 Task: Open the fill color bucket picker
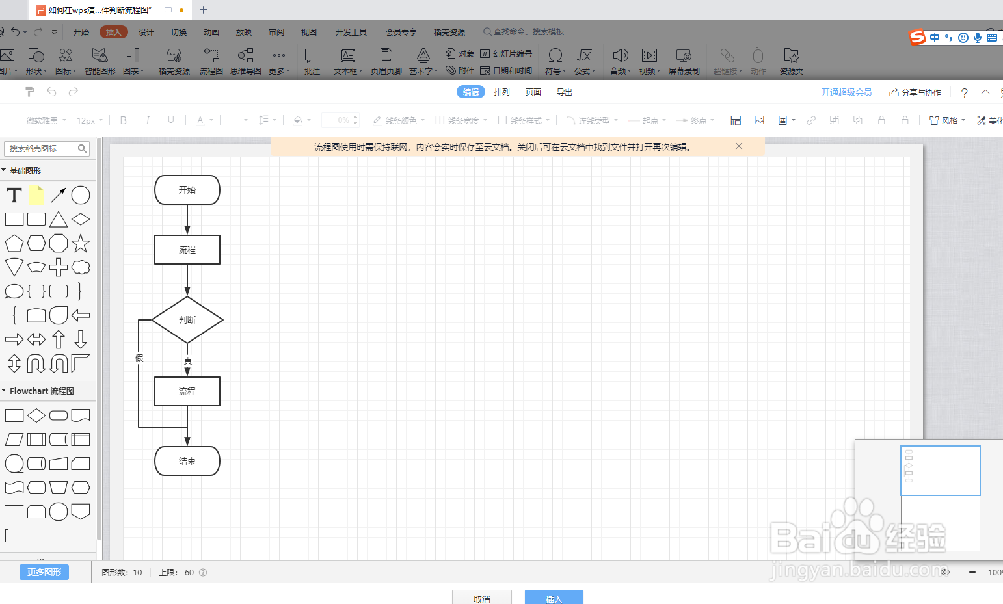coord(302,120)
